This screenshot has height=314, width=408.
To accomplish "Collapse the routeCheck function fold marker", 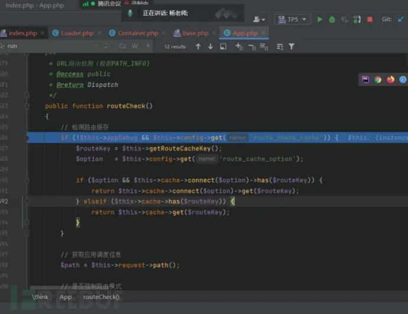I will point(27,106).
